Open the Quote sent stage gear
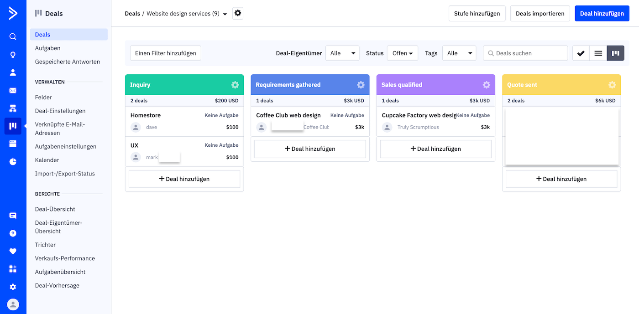 tap(612, 85)
